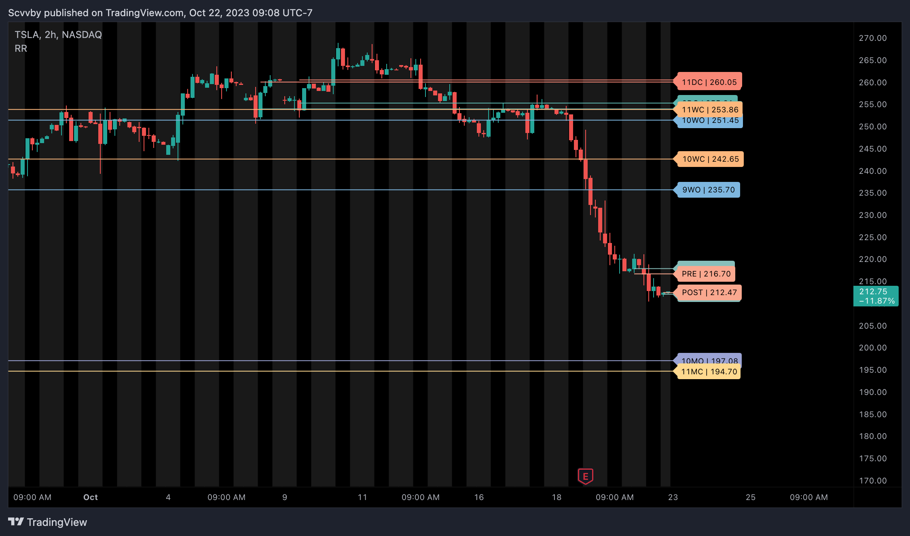The image size is (910, 536).
Task: Click the 245.00 price axis value
Action: pyautogui.click(x=873, y=149)
